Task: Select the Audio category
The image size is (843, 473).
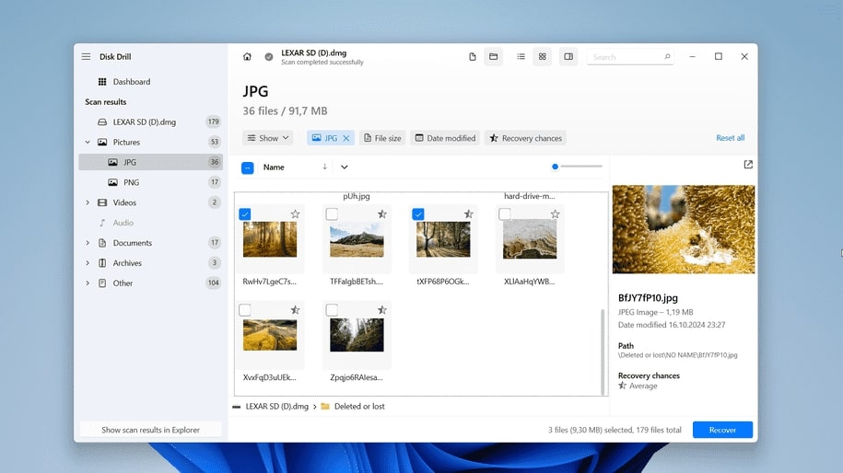Action: coord(123,223)
